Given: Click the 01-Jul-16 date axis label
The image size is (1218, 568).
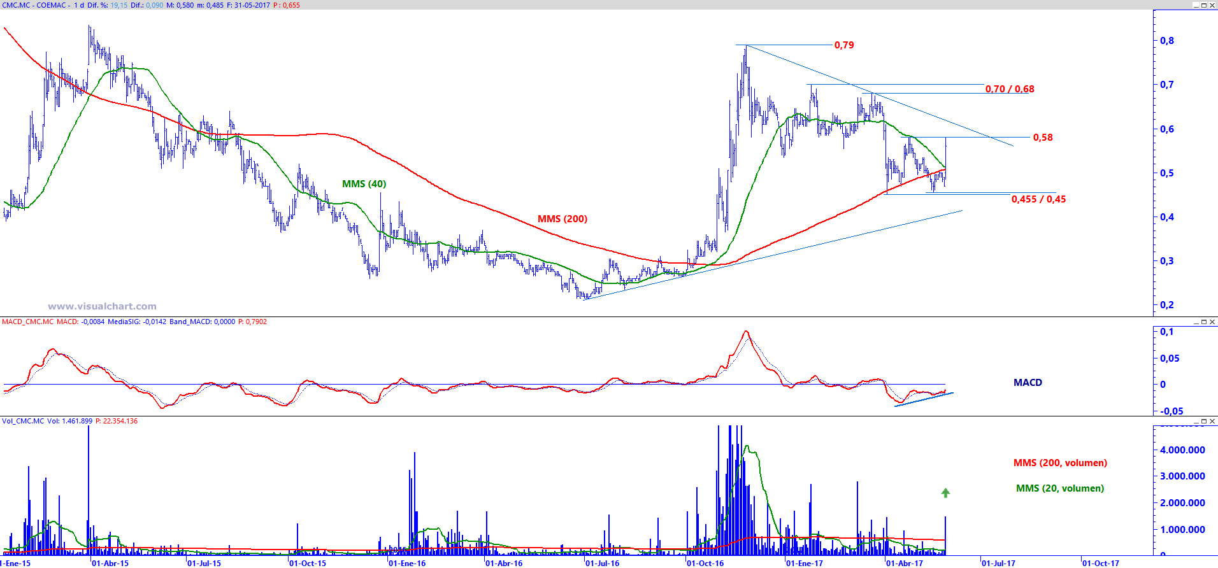Looking at the screenshot, I should [602, 563].
